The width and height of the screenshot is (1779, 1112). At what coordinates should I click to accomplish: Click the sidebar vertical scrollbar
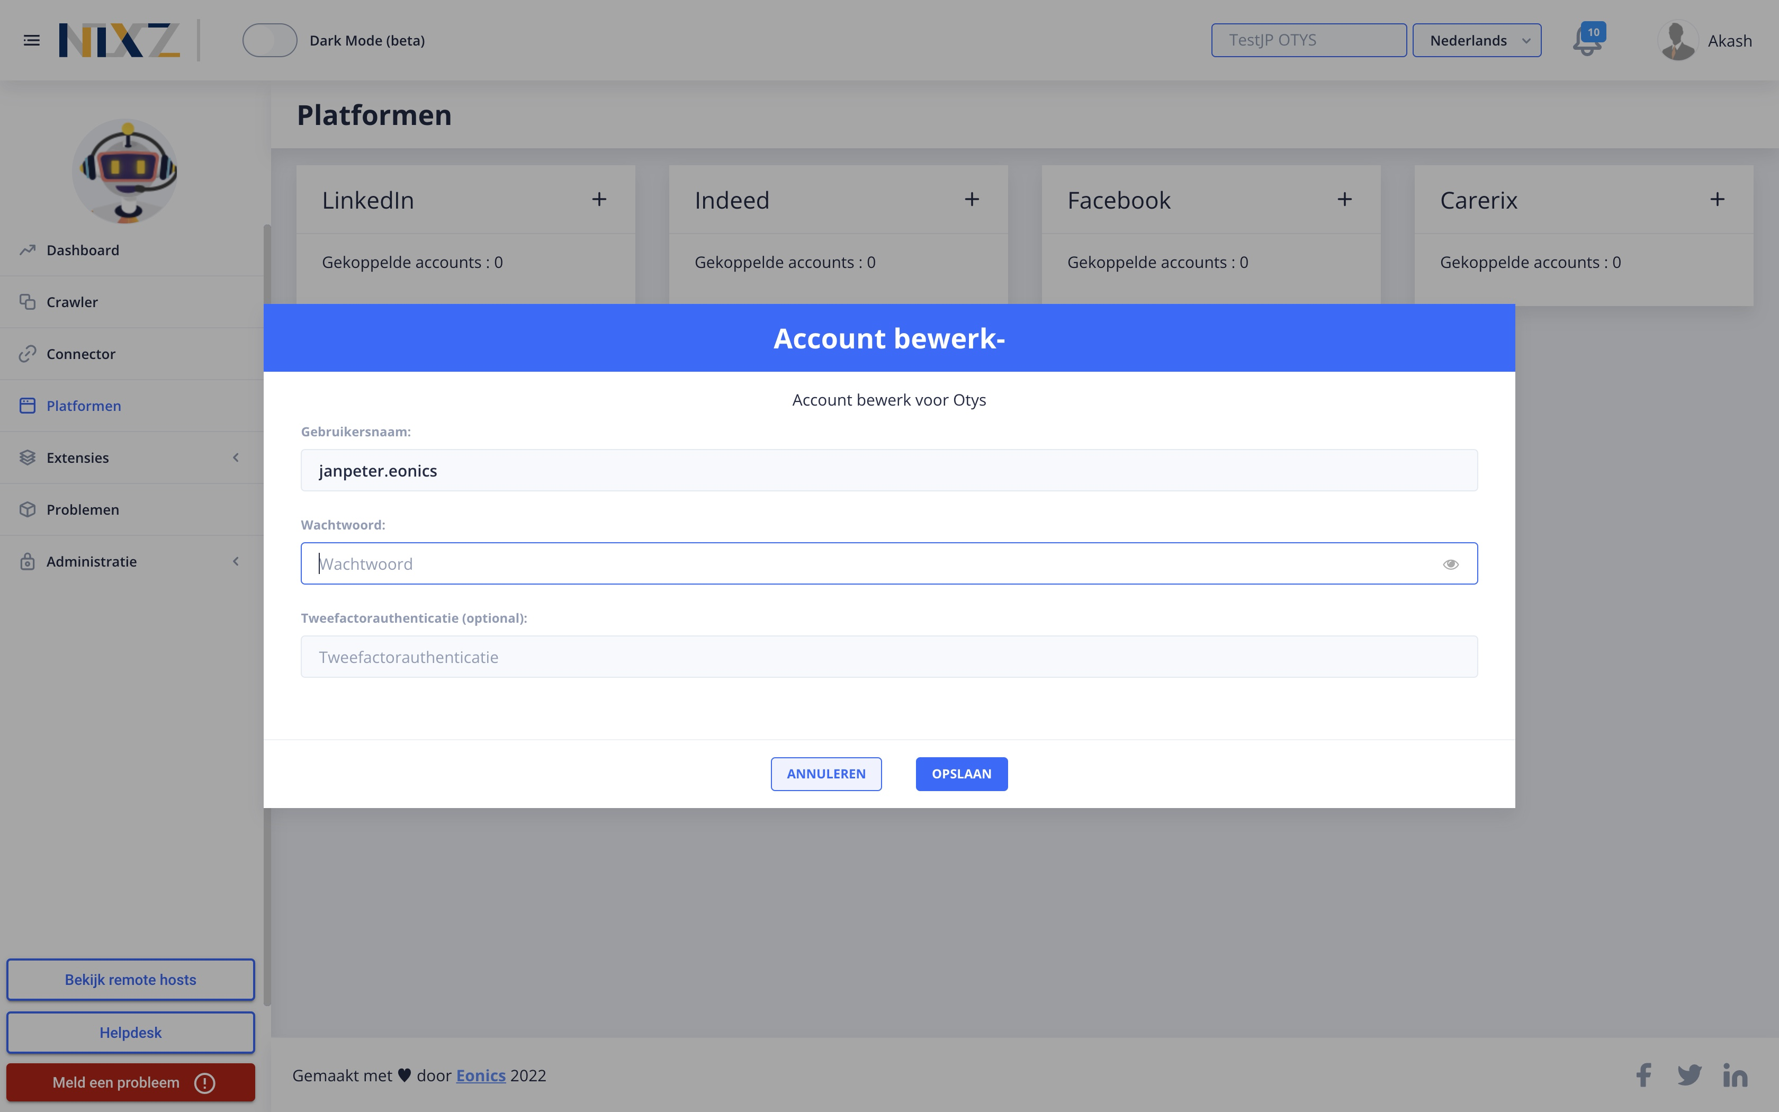(x=267, y=614)
